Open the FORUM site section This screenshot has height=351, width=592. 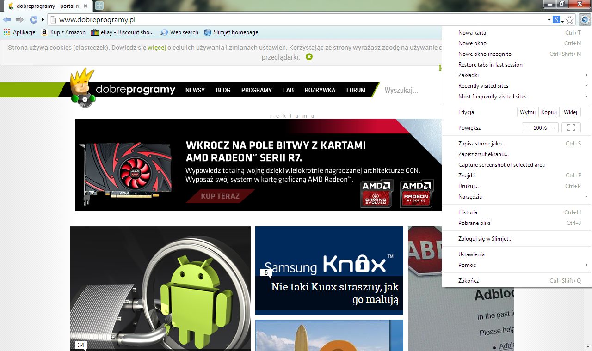(356, 90)
